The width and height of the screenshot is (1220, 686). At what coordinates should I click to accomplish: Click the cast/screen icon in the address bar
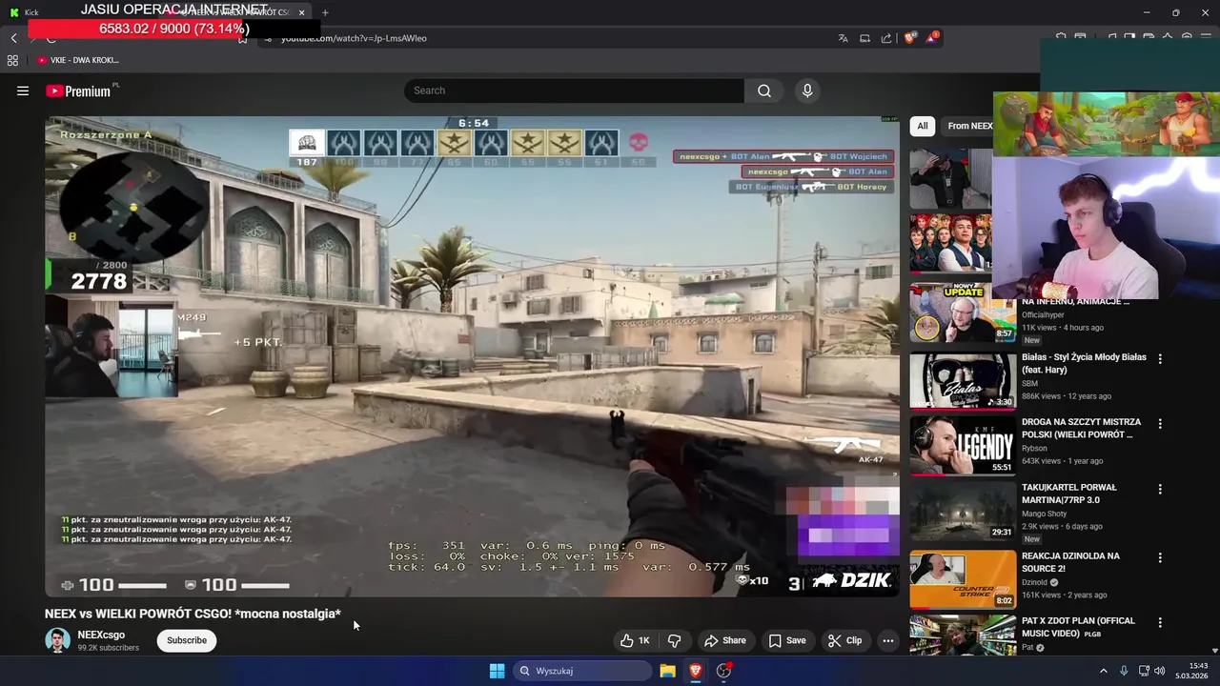(864, 38)
